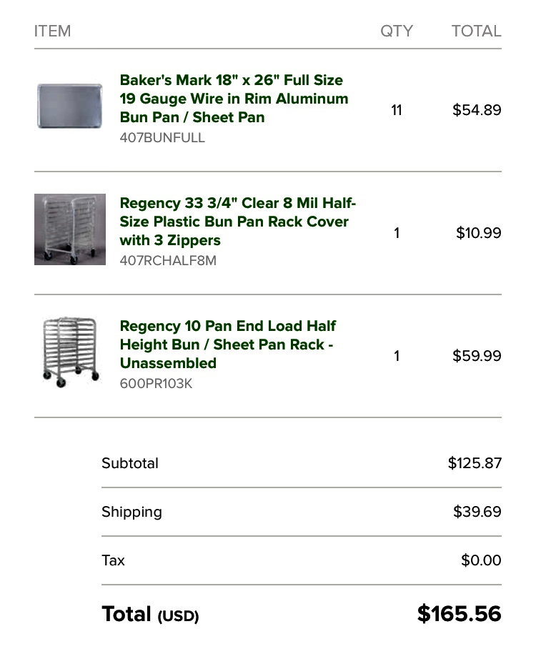This screenshot has width=536, height=664.
Task: Click the $10.99 rack cover price
Action: [x=478, y=233]
